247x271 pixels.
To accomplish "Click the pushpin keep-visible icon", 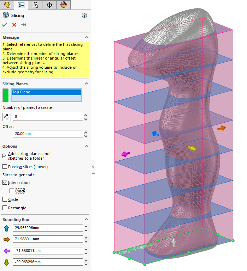I will [x=24, y=25].
